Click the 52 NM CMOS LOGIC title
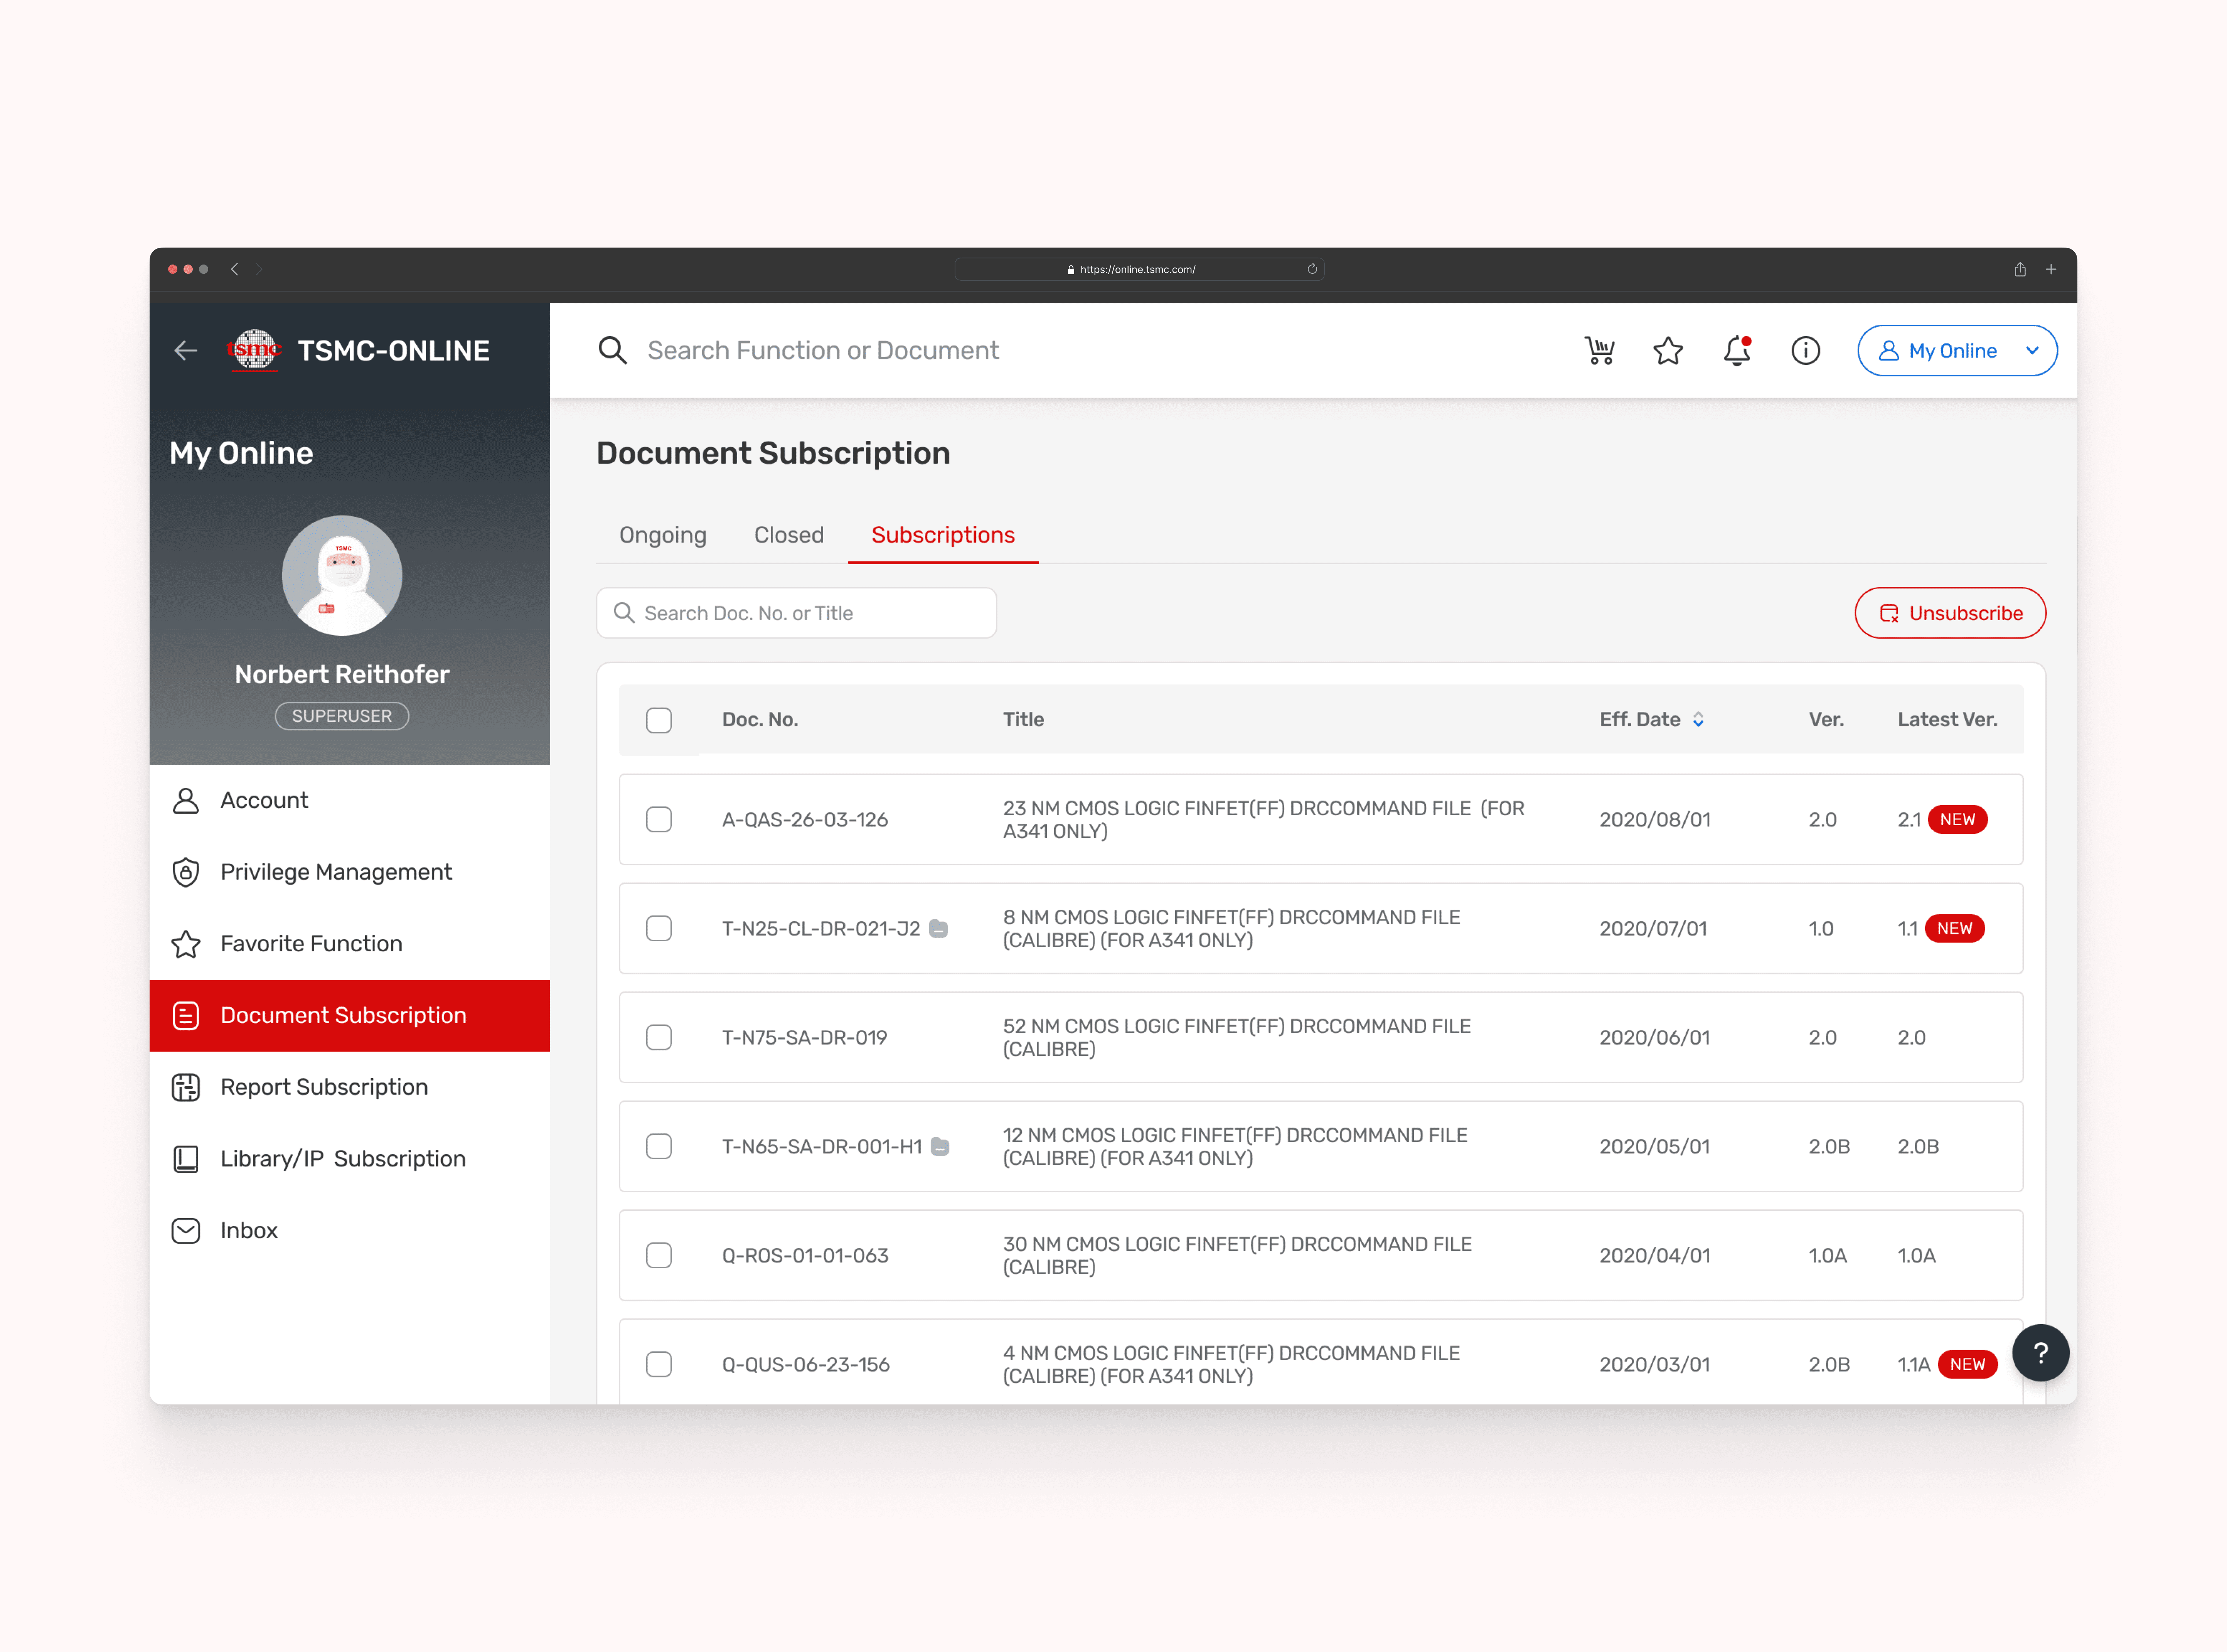The height and width of the screenshot is (1652, 2227). pyautogui.click(x=1236, y=1038)
